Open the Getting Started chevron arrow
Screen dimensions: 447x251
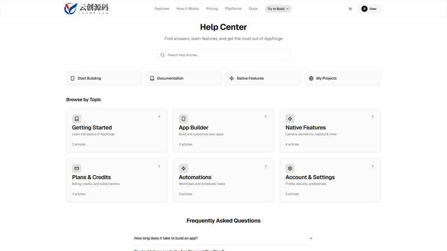pyautogui.click(x=159, y=117)
